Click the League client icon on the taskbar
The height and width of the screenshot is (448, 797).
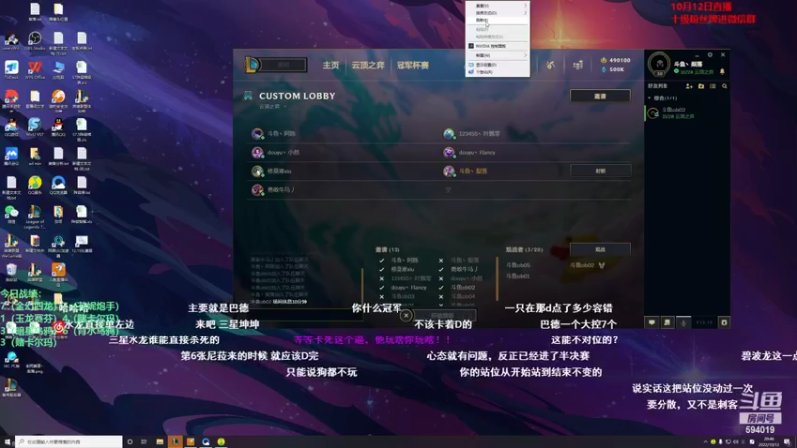[x=175, y=442]
